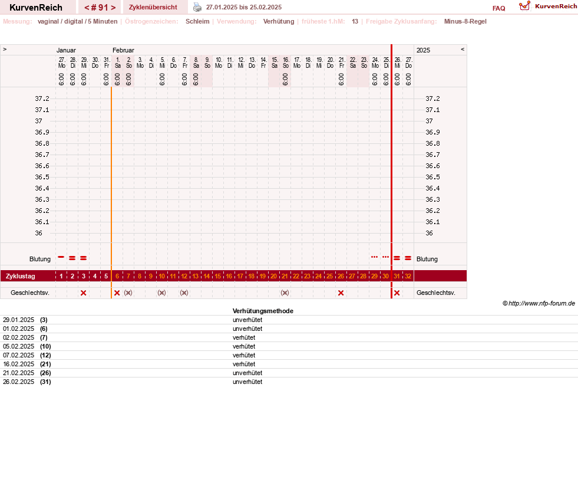
Task: Click the table row 26.02.2025 (31)
Action: pos(289,382)
